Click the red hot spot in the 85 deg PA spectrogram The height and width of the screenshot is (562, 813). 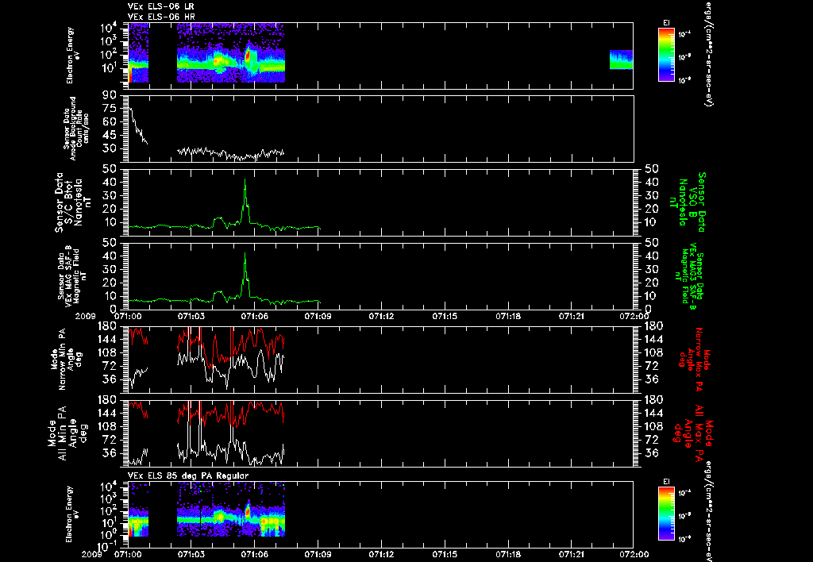(248, 511)
